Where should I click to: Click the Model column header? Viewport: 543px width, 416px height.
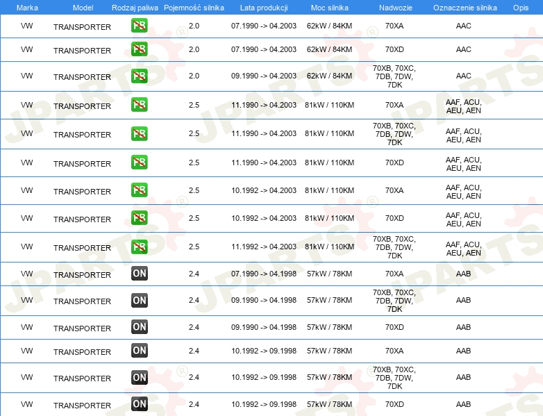tap(82, 7)
